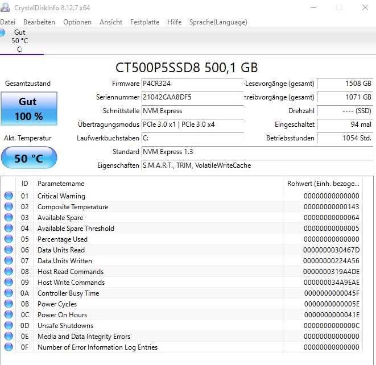The width and height of the screenshot is (376, 365).
Task: Click the Gut 100 % health status button
Action: click(x=29, y=109)
